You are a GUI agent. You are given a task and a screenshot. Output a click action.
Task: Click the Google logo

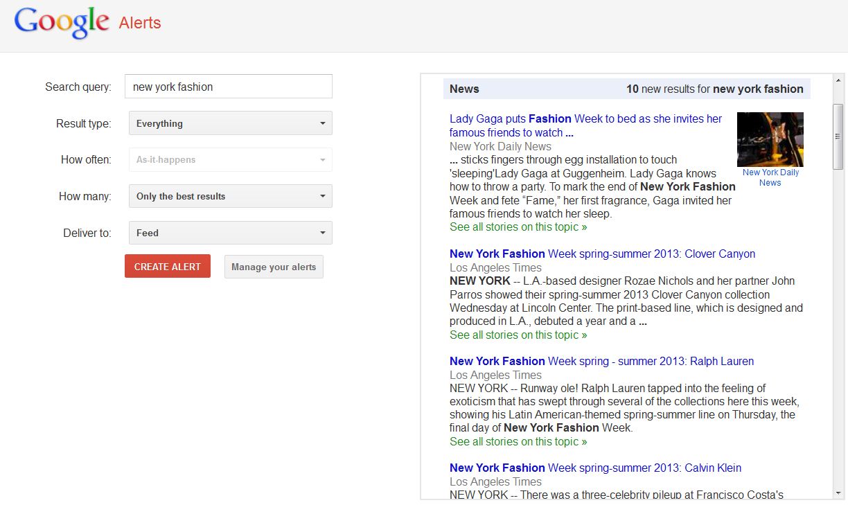point(61,23)
